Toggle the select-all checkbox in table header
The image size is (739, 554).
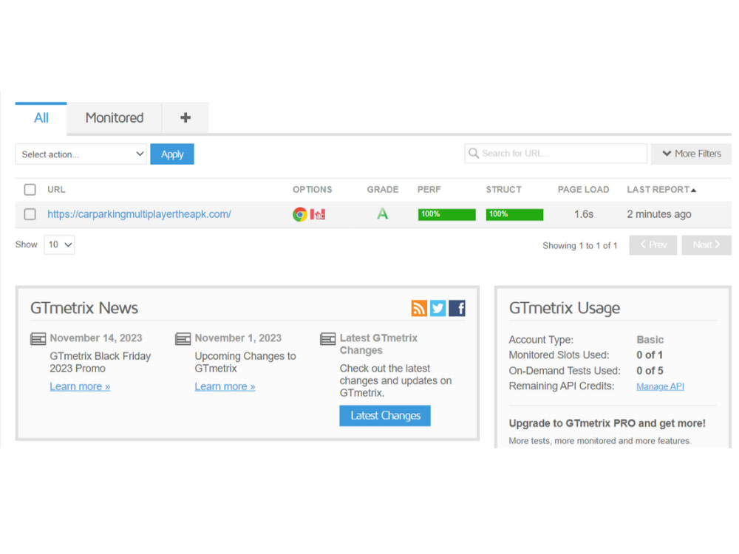pyautogui.click(x=30, y=189)
